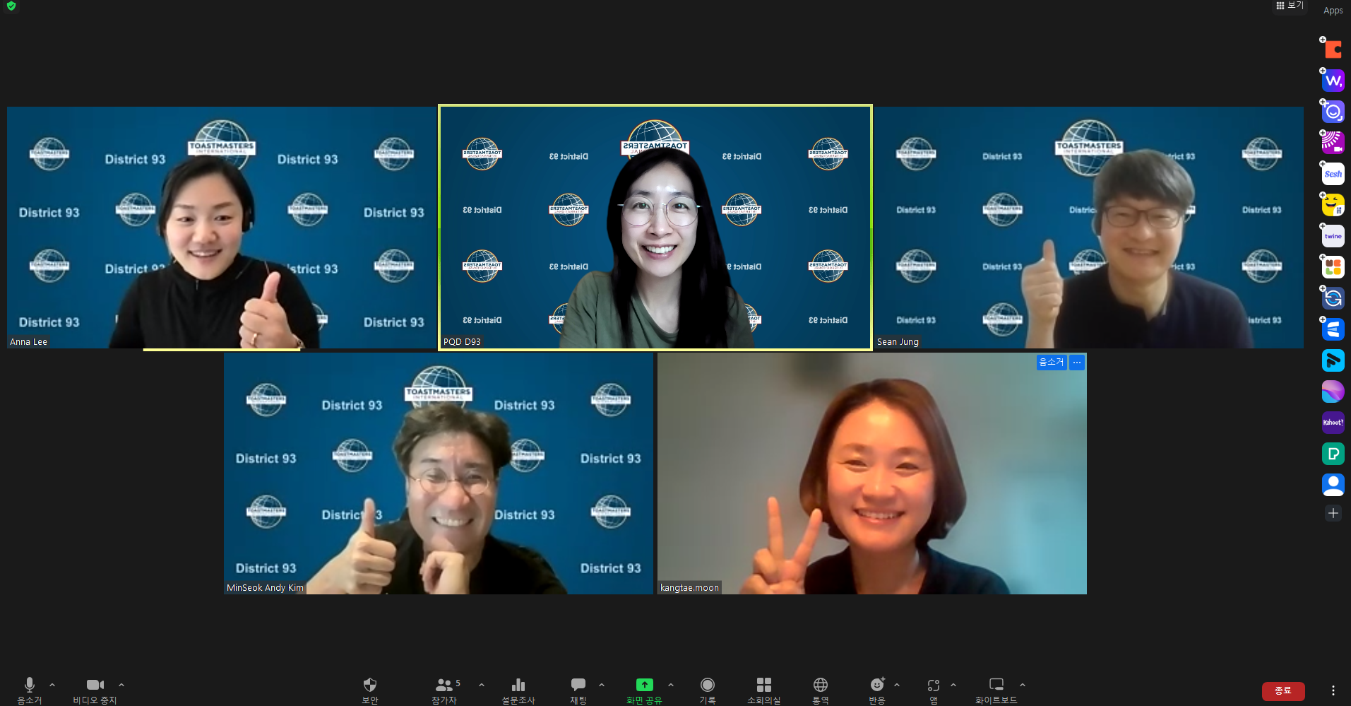Open the purple-pink gradient sphere app

click(1333, 392)
